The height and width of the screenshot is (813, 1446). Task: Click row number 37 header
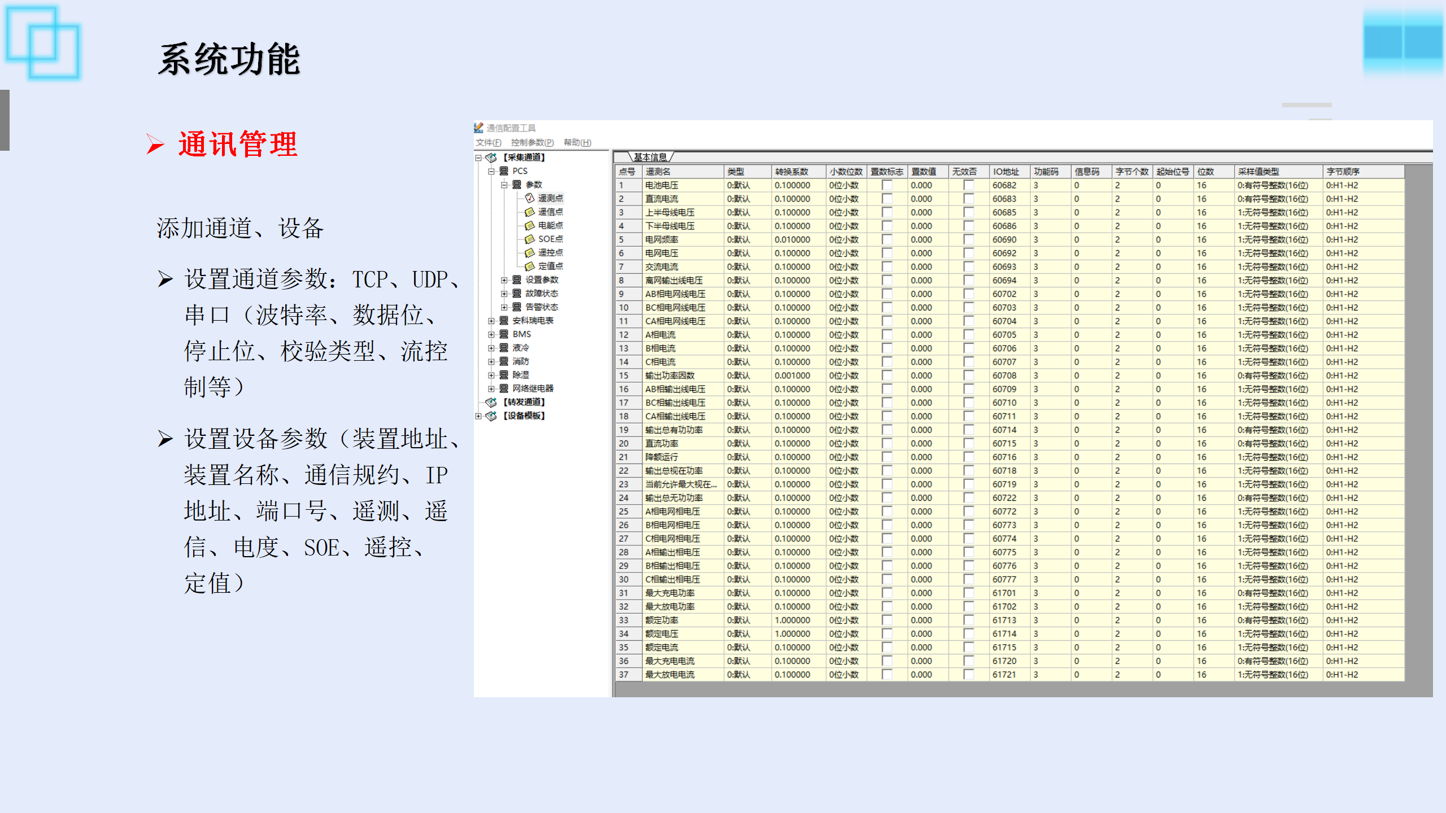[628, 674]
